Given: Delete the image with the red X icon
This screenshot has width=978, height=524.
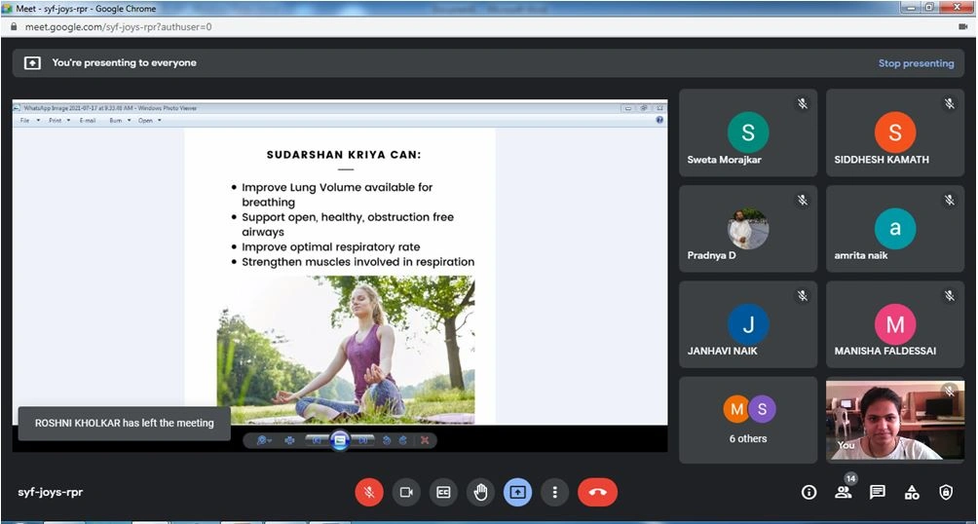Looking at the screenshot, I should (x=425, y=440).
